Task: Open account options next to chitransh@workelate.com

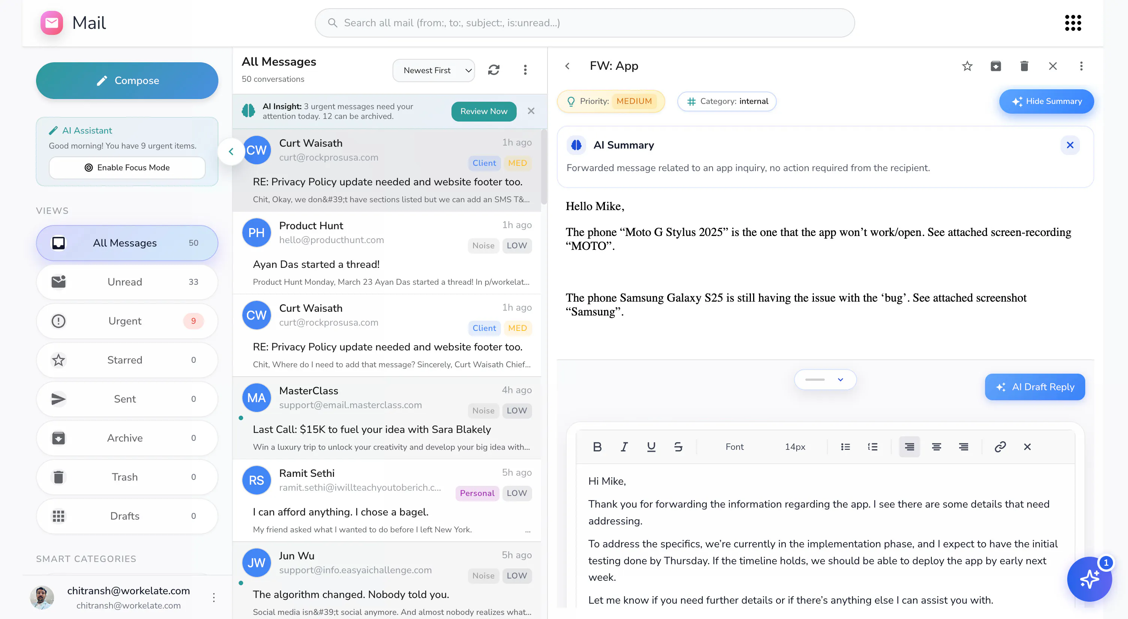Action: tap(214, 597)
